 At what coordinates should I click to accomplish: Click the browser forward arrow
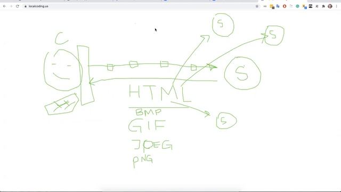pos(11,6)
